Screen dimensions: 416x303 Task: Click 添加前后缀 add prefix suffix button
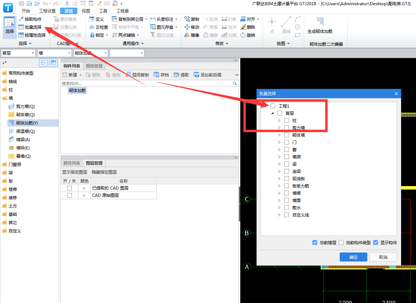pos(207,75)
